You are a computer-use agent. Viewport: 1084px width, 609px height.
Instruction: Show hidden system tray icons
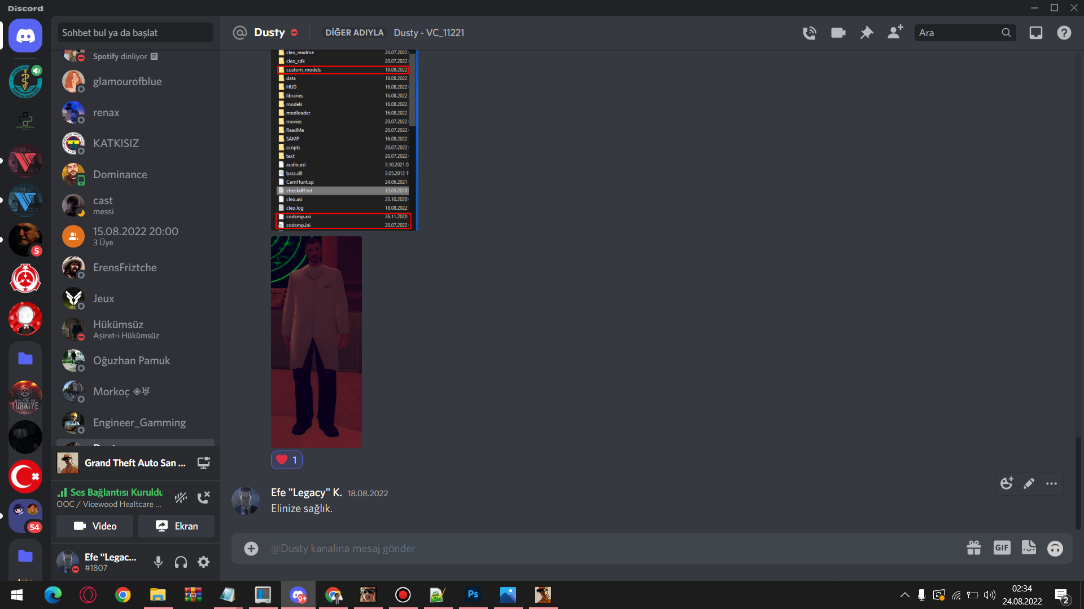pyautogui.click(x=904, y=595)
